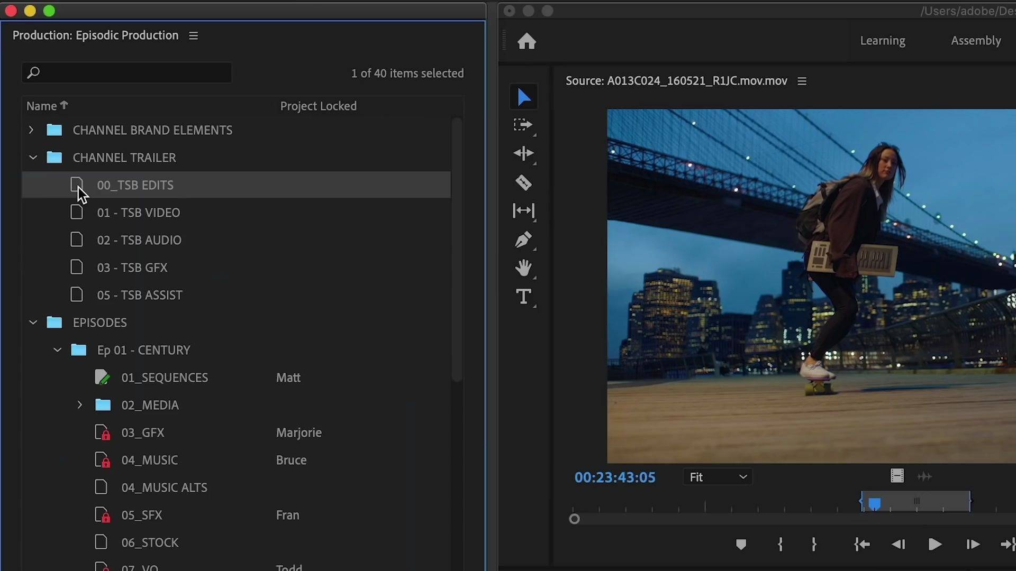Click the Fit dropdown in source monitor
The height and width of the screenshot is (571, 1016).
(x=718, y=476)
